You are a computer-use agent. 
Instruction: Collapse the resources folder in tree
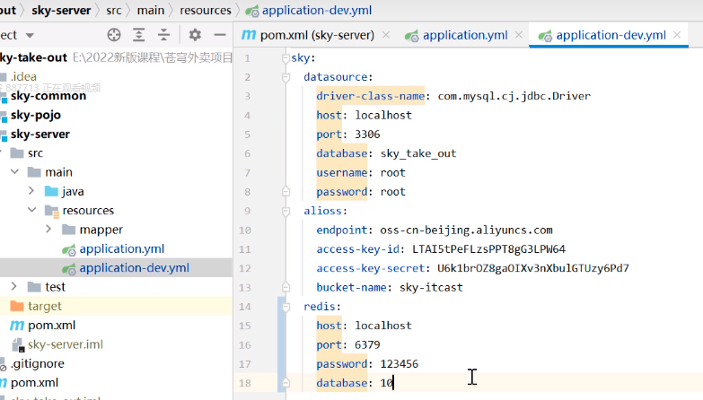(32, 211)
